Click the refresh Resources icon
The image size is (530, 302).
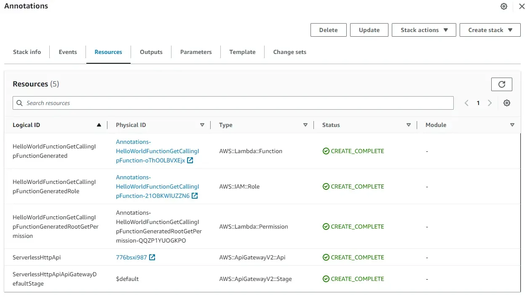(x=501, y=84)
